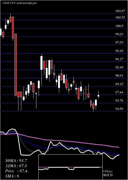Click the 5MA : 8 readout
The width and height of the screenshot is (128, 180).
point(12,176)
